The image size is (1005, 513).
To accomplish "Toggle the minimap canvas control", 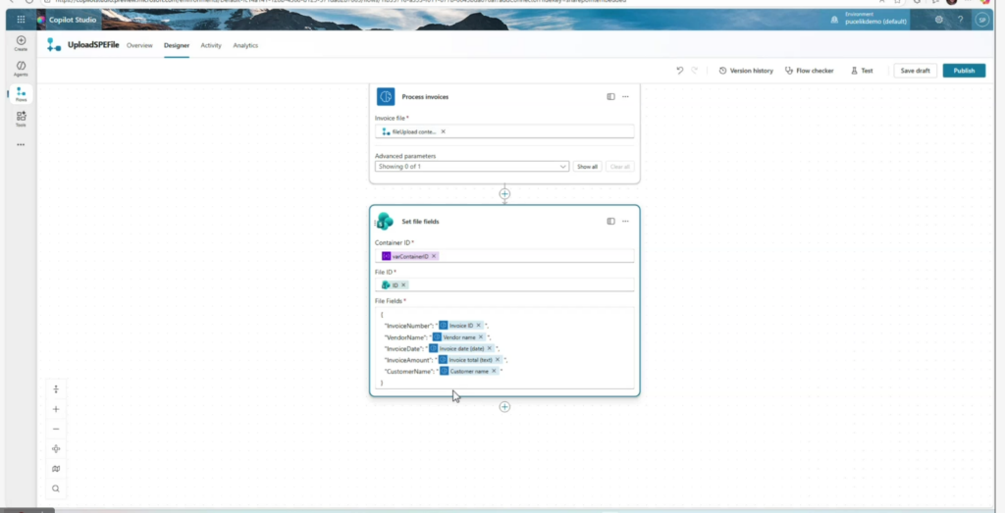I will pyautogui.click(x=56, y=468).
